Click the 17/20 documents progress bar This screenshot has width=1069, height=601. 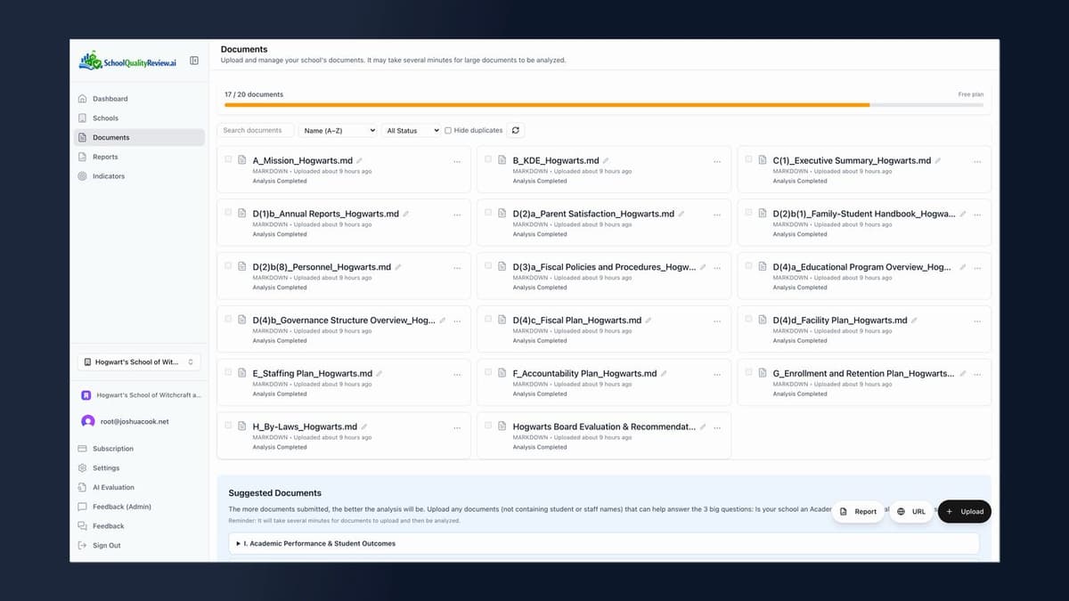tap(604, 104)
